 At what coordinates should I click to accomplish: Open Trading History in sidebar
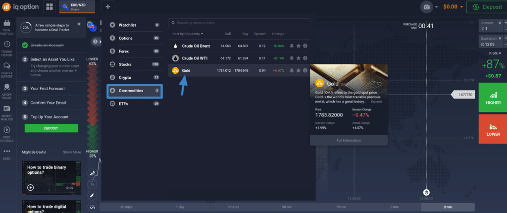coord(7,49)
